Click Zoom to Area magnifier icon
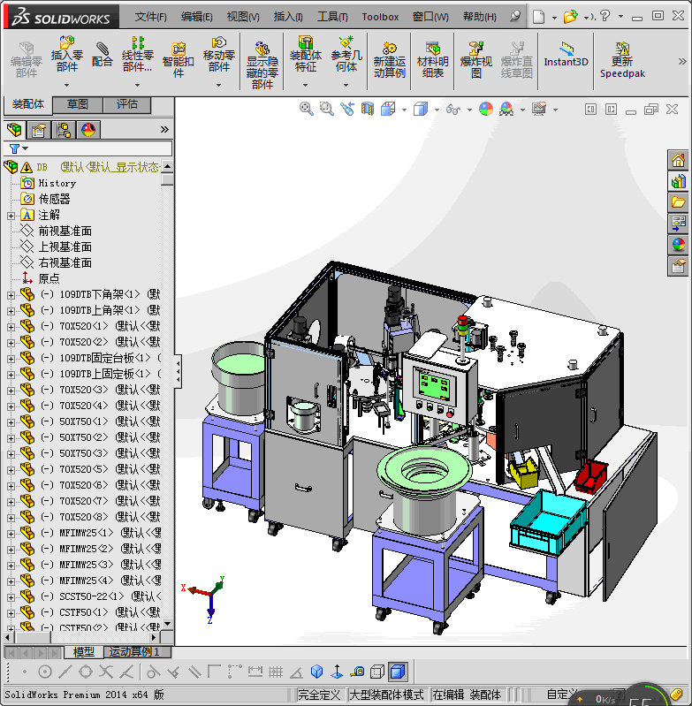 point(326,109)
